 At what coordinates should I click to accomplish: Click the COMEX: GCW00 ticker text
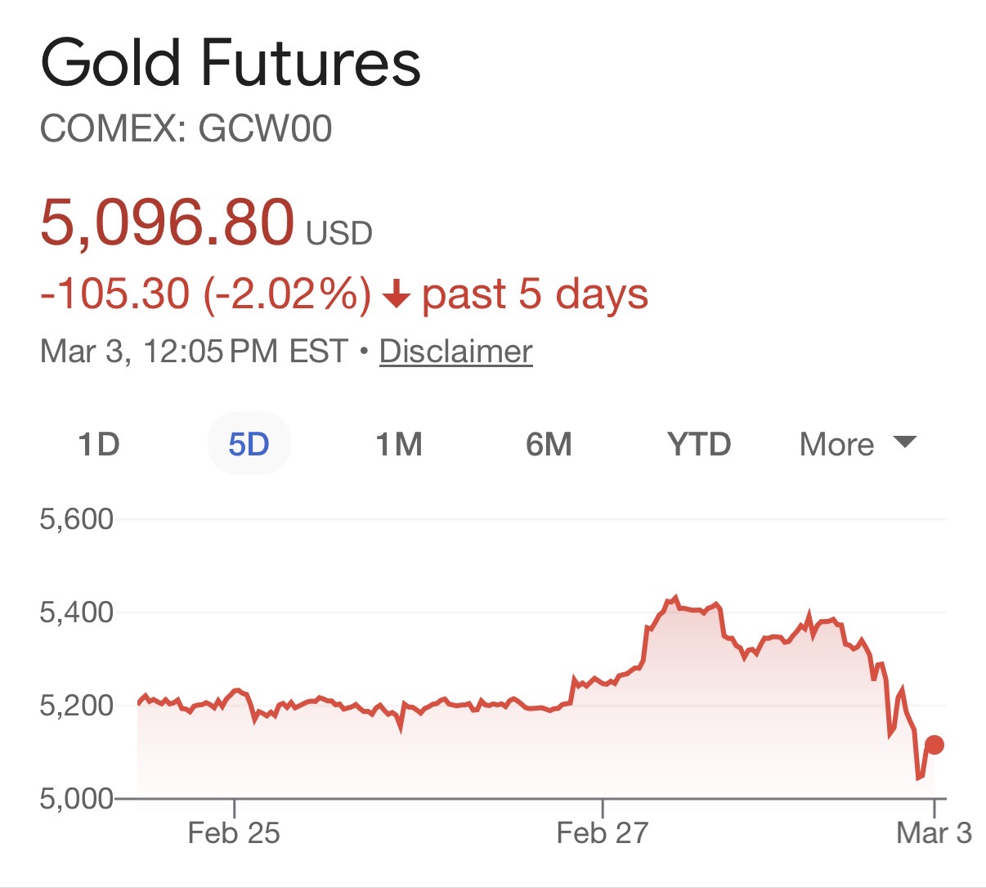coord(186,129)
